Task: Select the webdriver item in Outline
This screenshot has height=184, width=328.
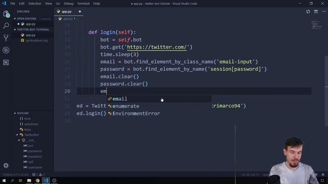Action: pos(31,124)
